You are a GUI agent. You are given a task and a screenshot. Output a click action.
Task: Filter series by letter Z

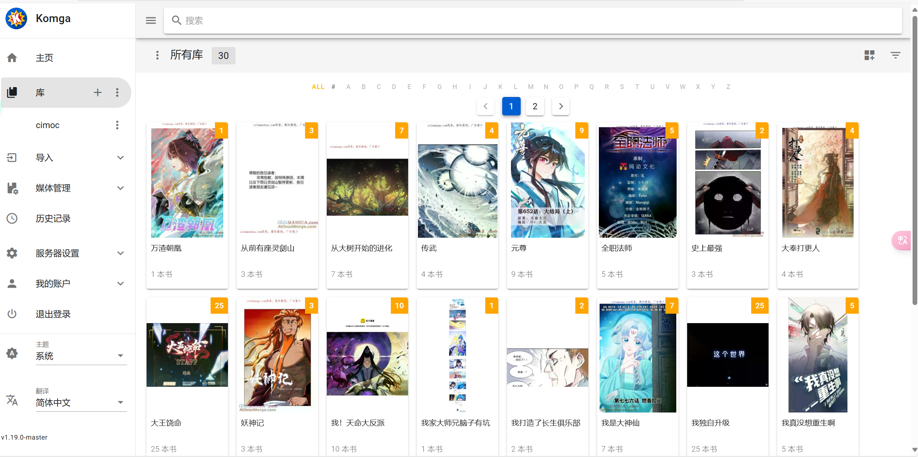[x=728, y=87]
